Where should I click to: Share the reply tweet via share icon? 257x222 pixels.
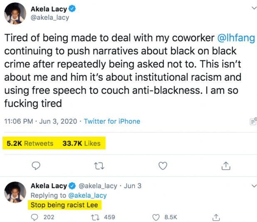(x=216, y=217)
